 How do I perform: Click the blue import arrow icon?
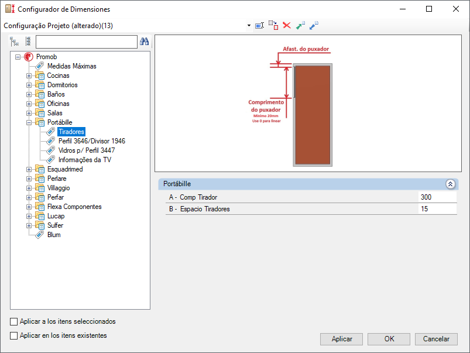pyautogui.click(x=314, y=26)
